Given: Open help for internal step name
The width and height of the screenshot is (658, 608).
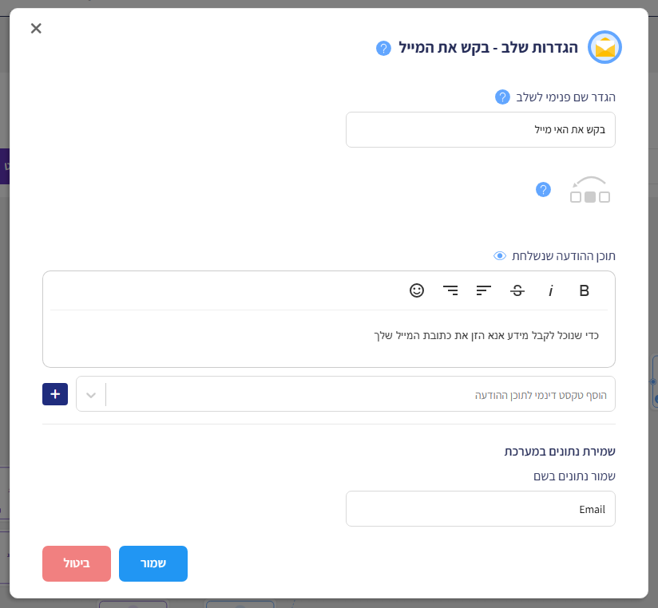Looking at the screenshot, I should tap(502, 97).
